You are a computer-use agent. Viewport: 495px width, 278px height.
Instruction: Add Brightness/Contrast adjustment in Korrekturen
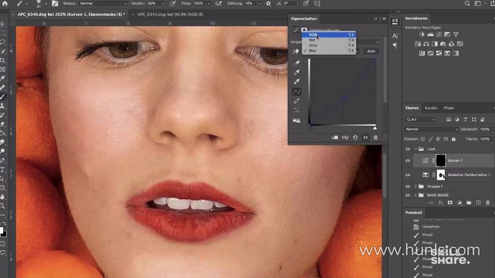pos(422,34)
